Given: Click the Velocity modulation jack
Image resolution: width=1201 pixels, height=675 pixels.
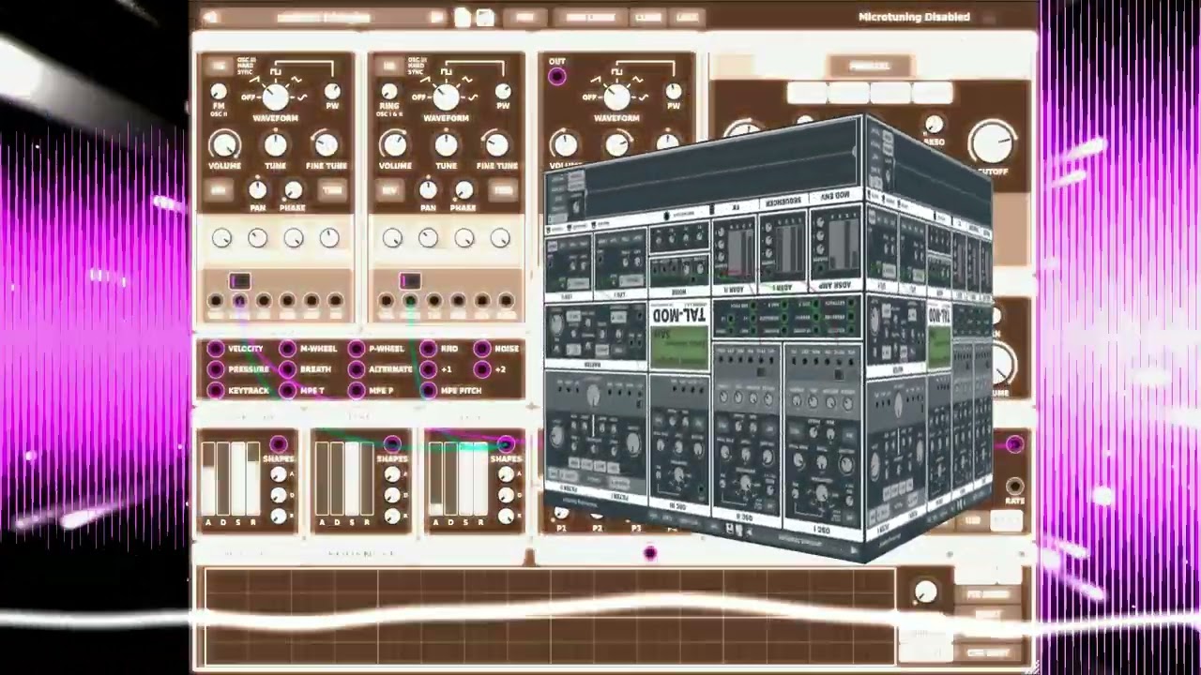Looking at the screenshot, I should pyautogui.click(x=216, y=349).
